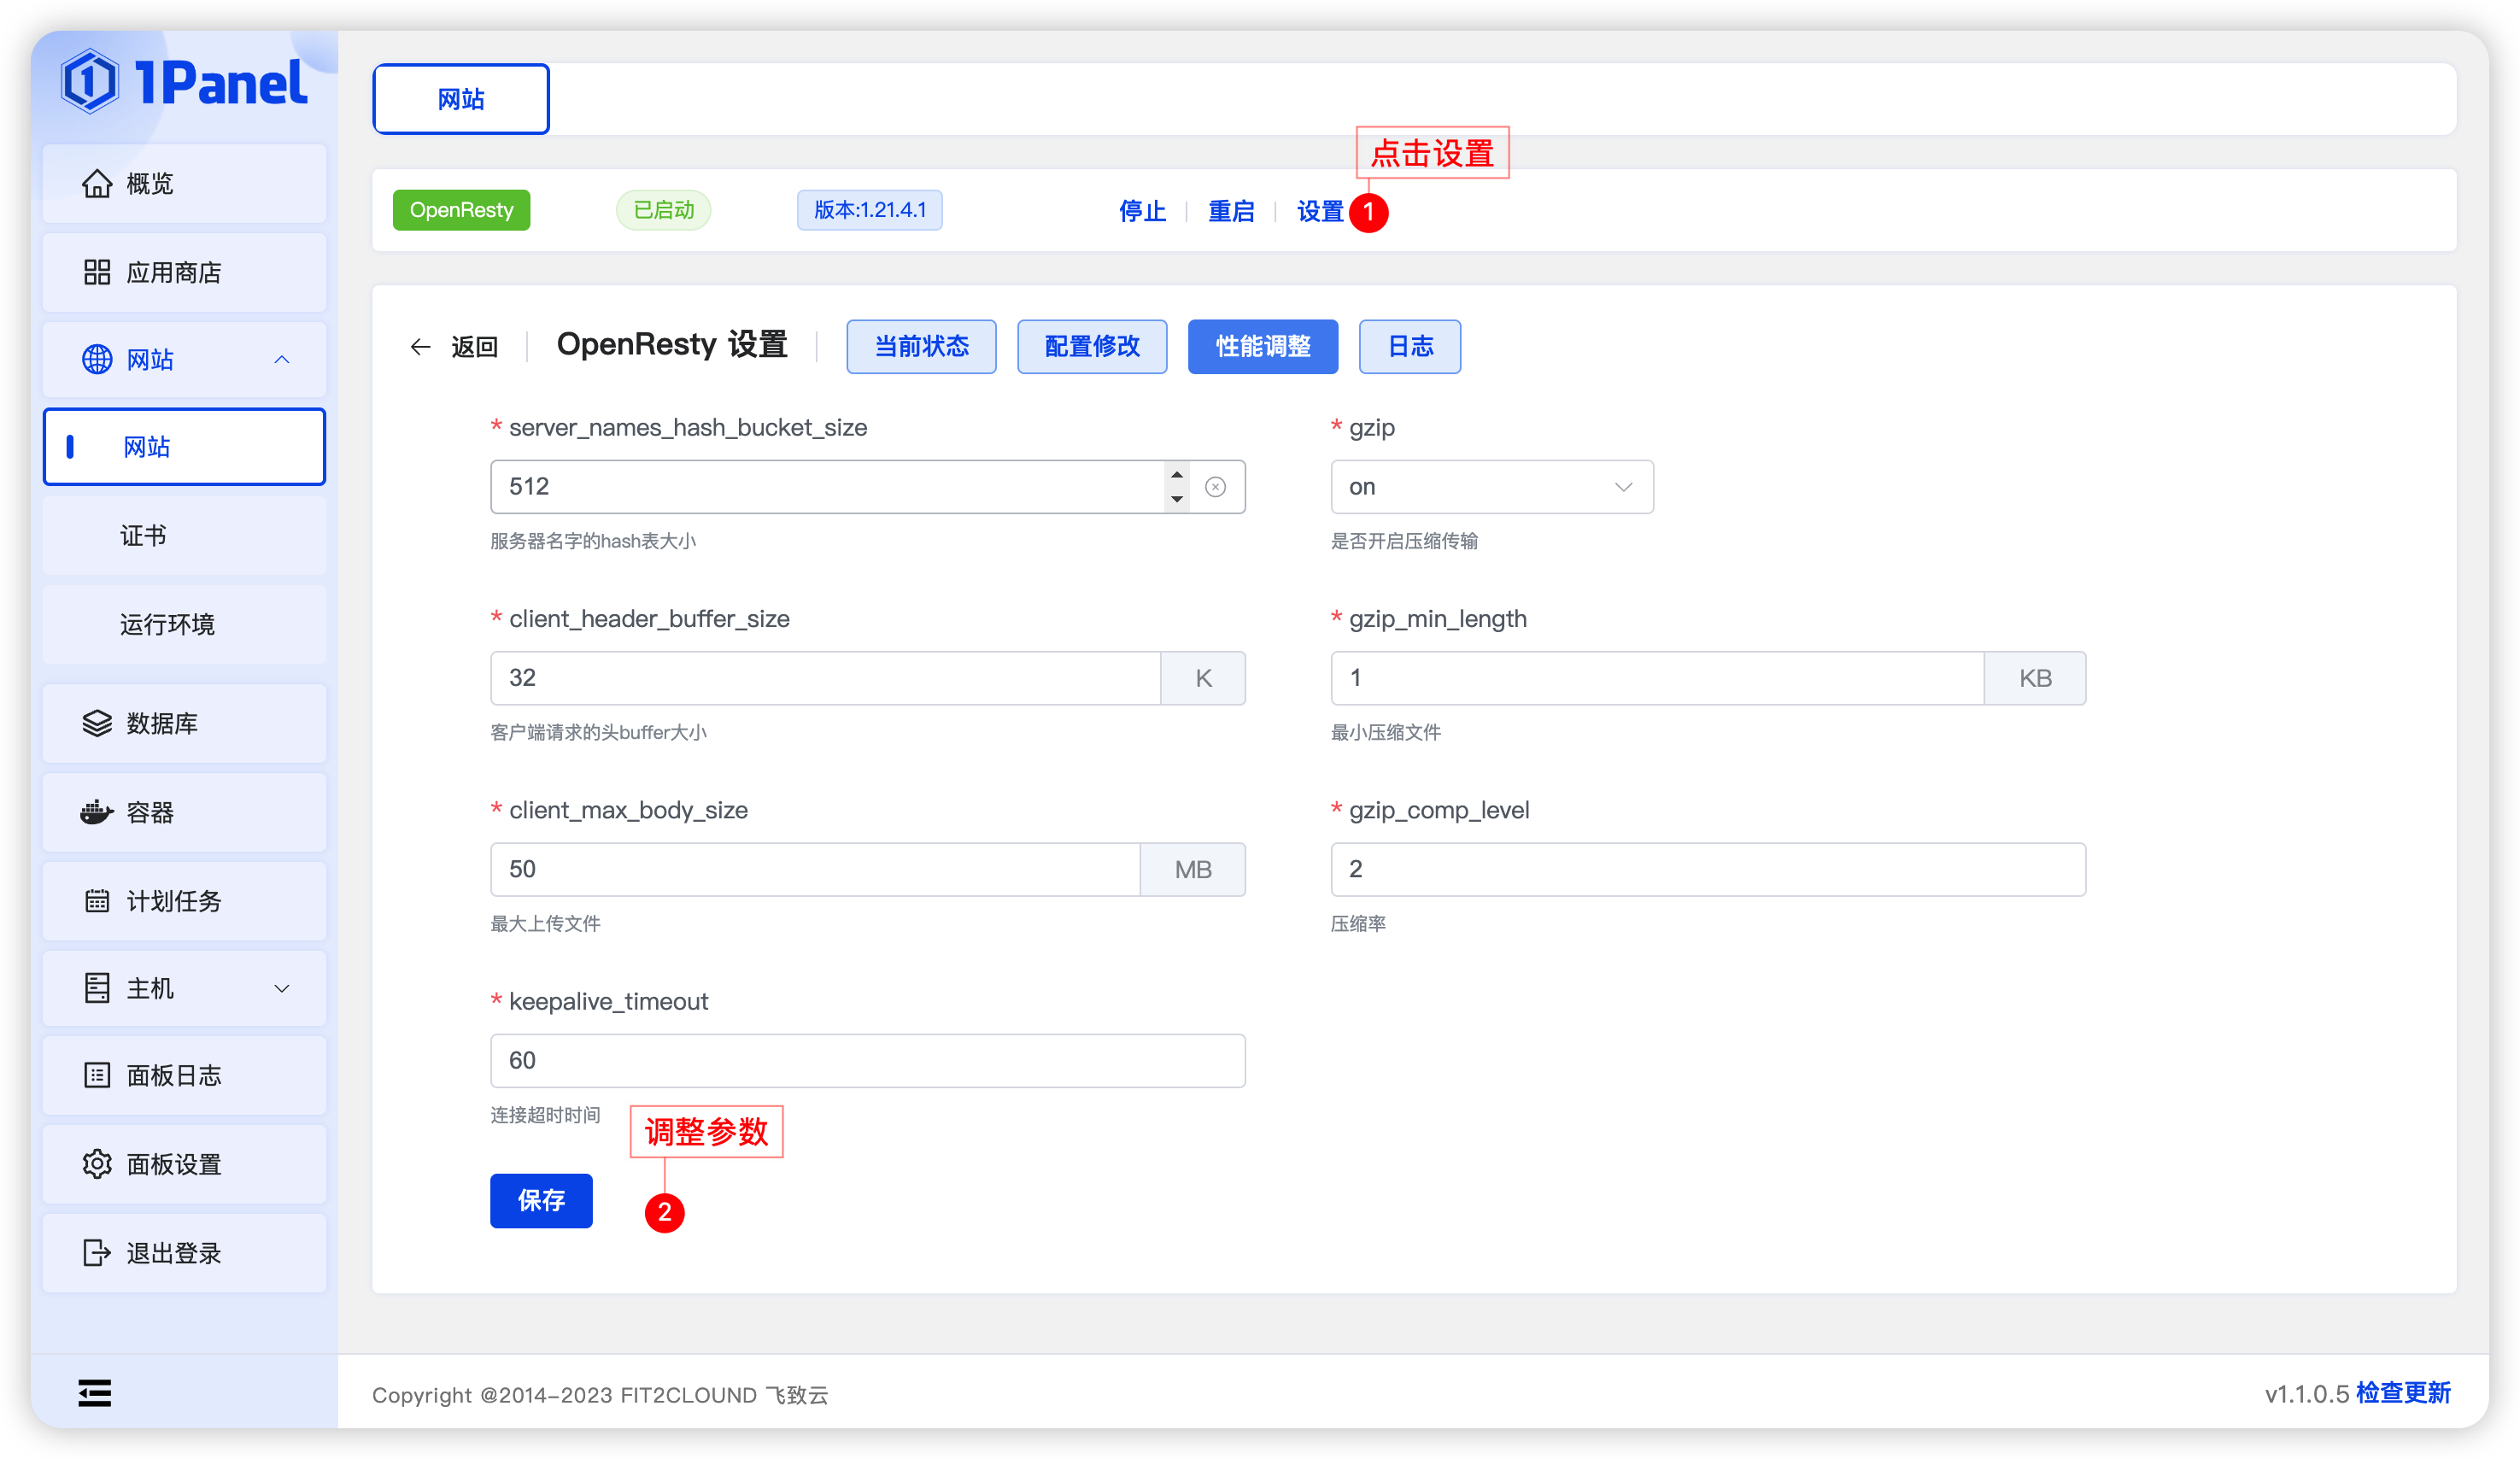Screen dimensions: 2520x1459
Task: Click inside the keepalive_timeout input field
Action: [866, 1060]
